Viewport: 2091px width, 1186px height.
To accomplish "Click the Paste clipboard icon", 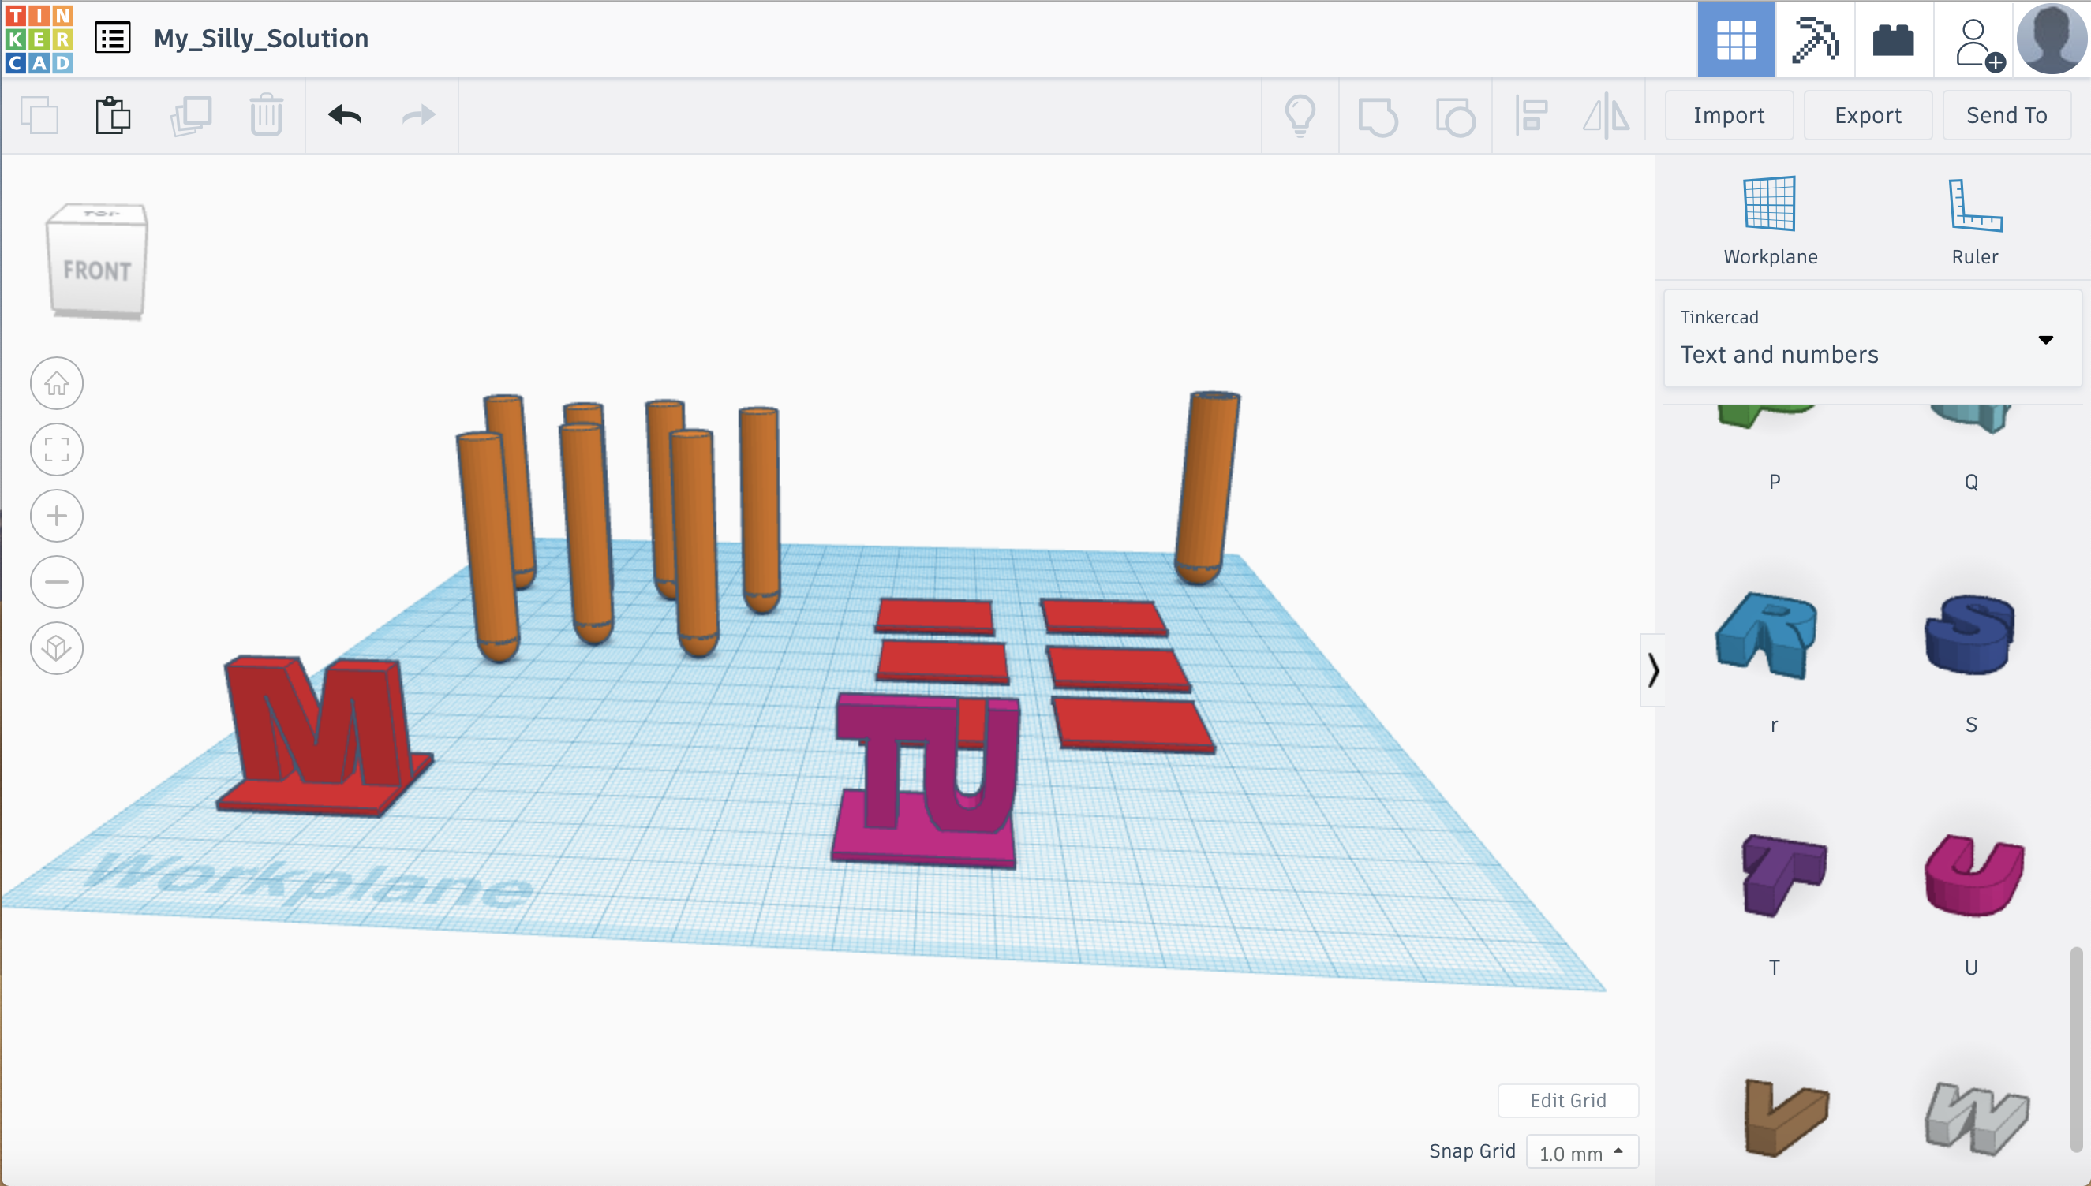I will point(113,116).
